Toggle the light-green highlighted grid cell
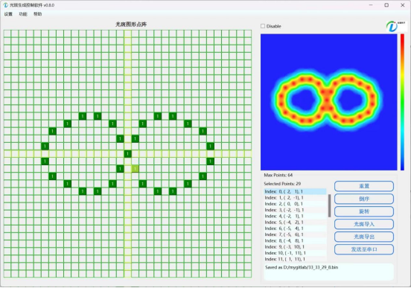This screenshot has height=288, width=411. (x=135, y=168)
